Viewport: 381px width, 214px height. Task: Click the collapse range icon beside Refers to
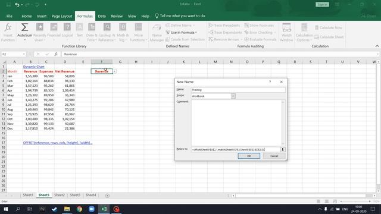[x=283, y=150]
